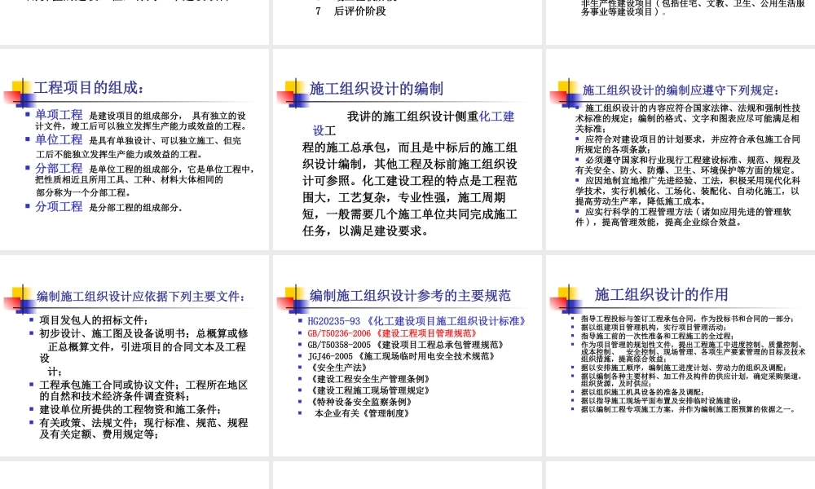Click the bullet 《建设工程安全生产管理条例》

[x=370, y=379]
